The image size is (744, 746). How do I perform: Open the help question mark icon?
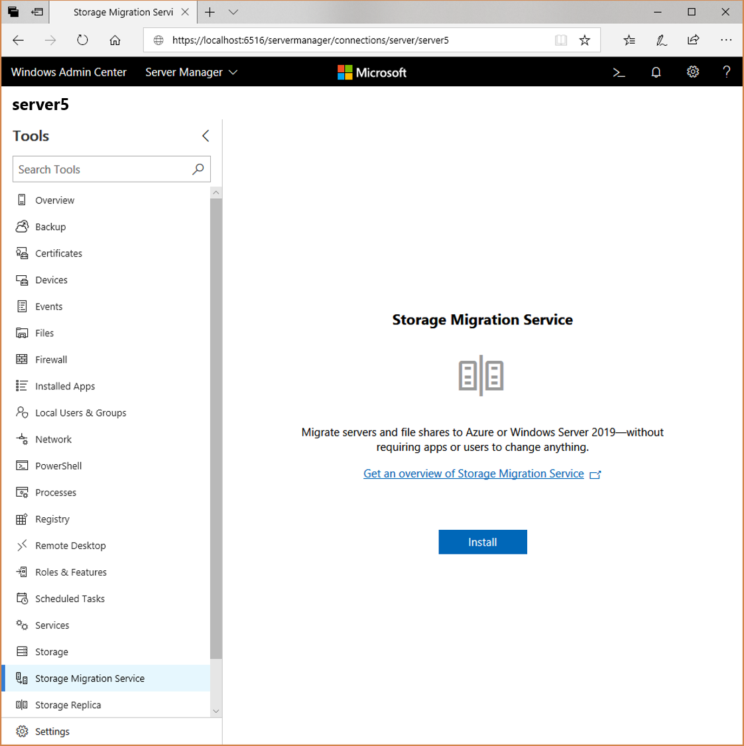click(726, 72)
